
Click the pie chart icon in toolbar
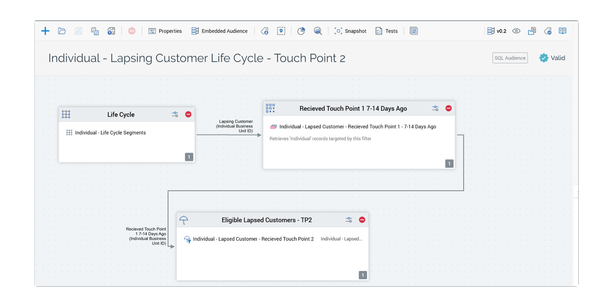(301, 31)
